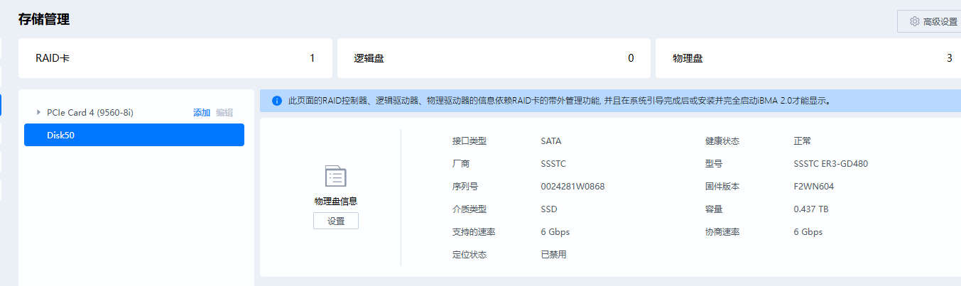
Task: Open the 物理盘 summary card
Action: tap(808, 58)
